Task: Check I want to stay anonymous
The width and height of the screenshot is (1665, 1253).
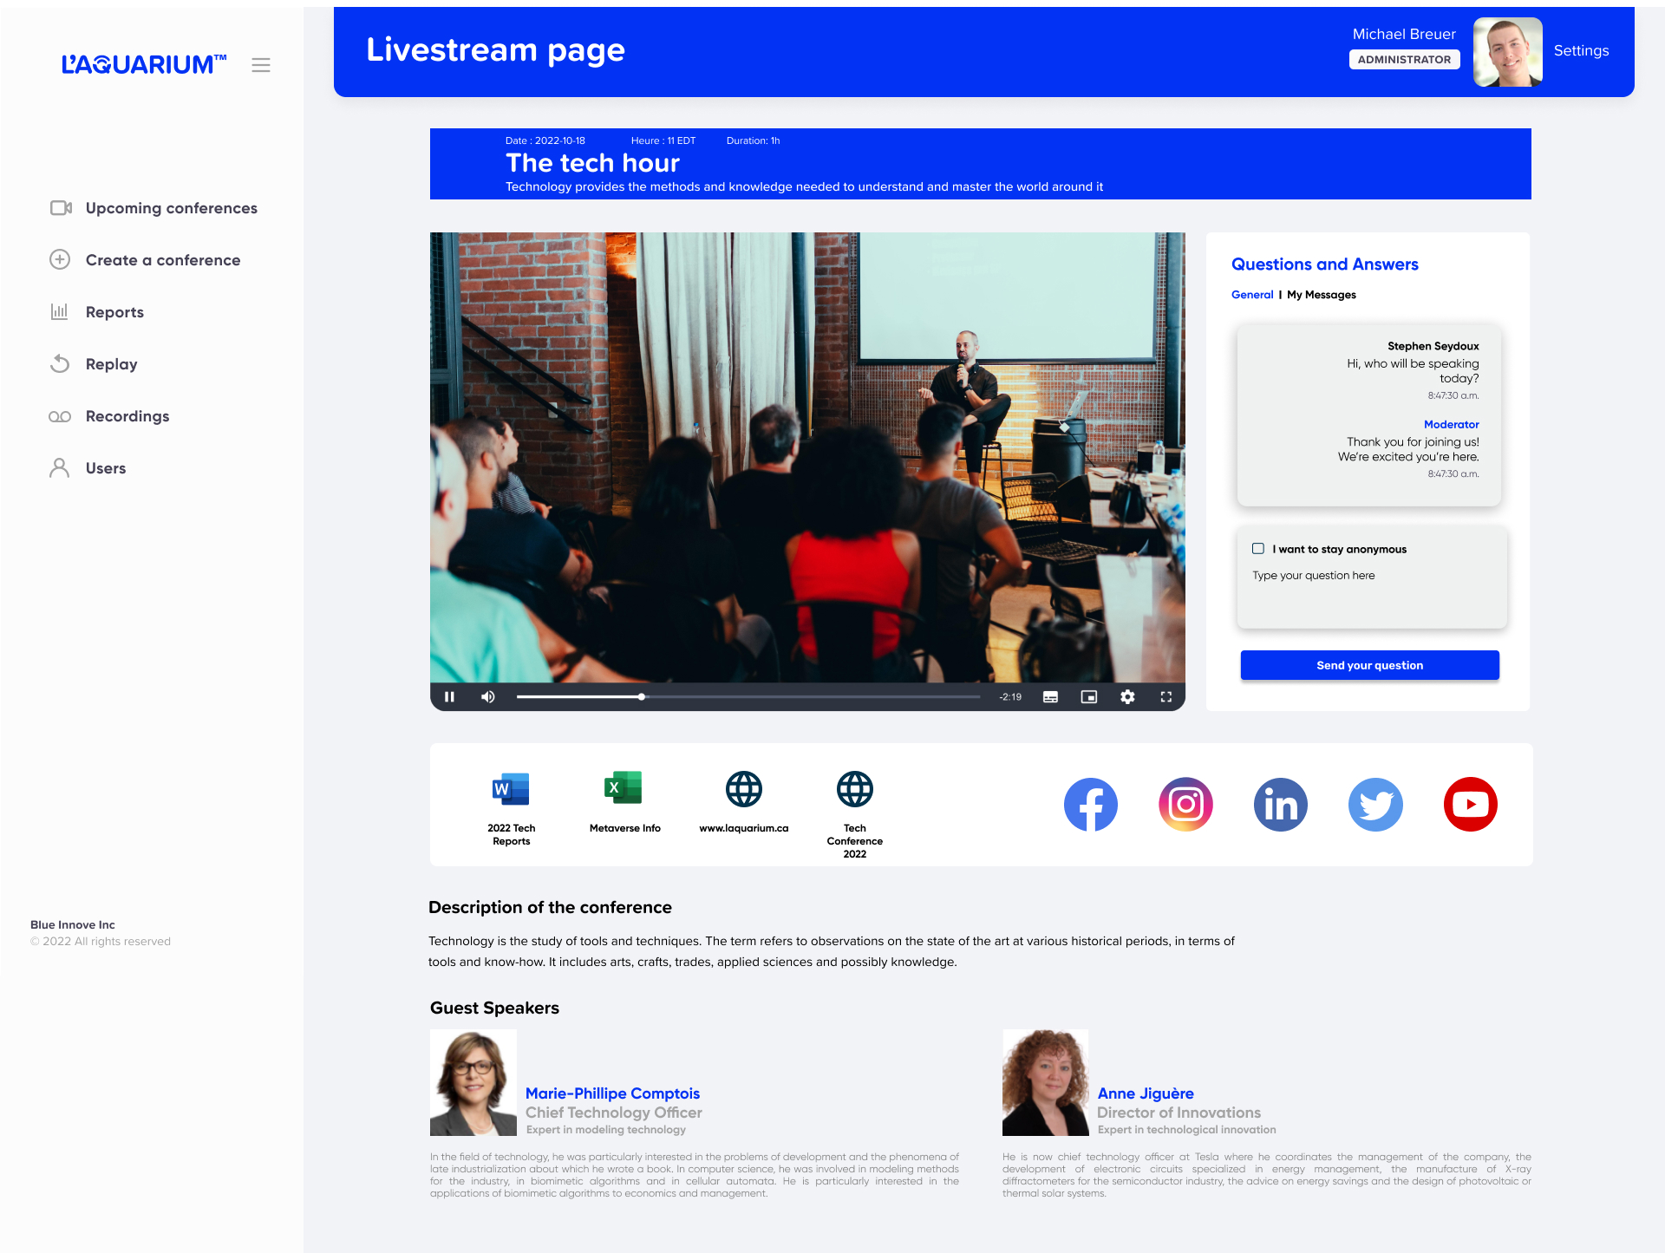Action: click(1258, 549)
